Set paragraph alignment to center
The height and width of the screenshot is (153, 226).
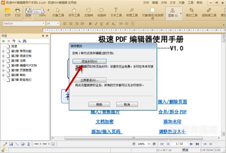71,24
